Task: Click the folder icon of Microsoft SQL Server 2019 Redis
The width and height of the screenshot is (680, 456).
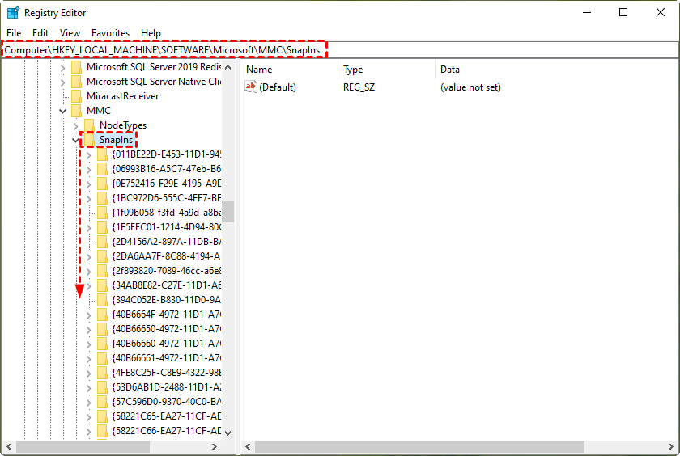Action: pos(76,67)
